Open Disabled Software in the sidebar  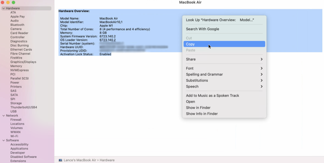pos(23,157)
